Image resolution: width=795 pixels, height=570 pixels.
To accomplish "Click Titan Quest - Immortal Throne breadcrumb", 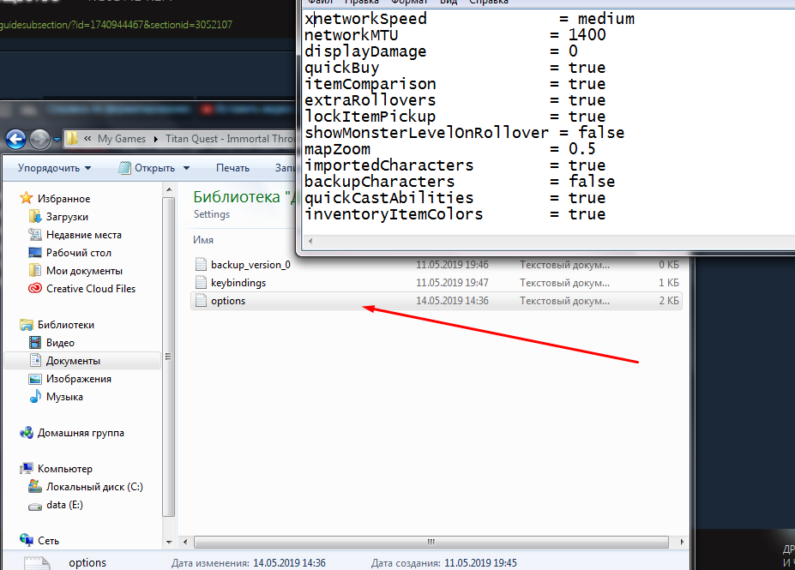I will click(230, 139).
